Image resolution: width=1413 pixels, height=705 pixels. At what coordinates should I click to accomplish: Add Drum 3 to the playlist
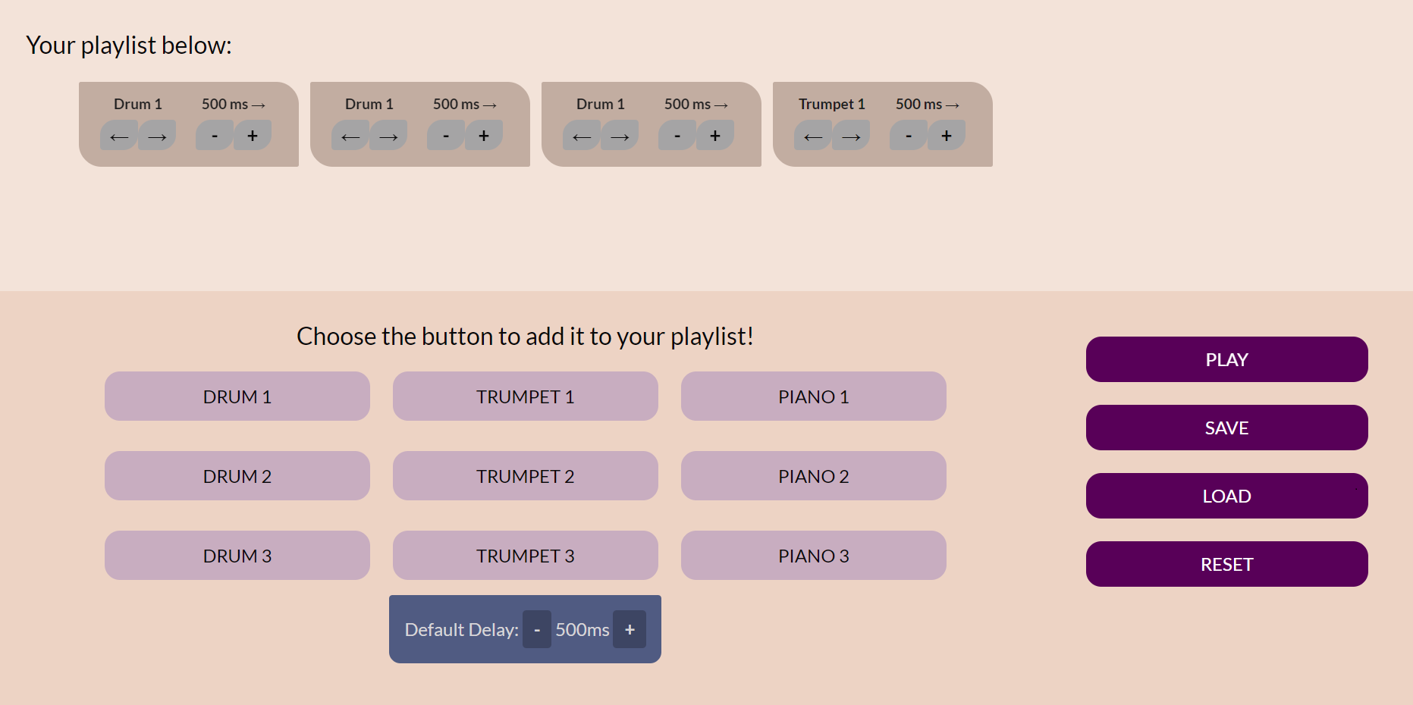pos(237,556)
